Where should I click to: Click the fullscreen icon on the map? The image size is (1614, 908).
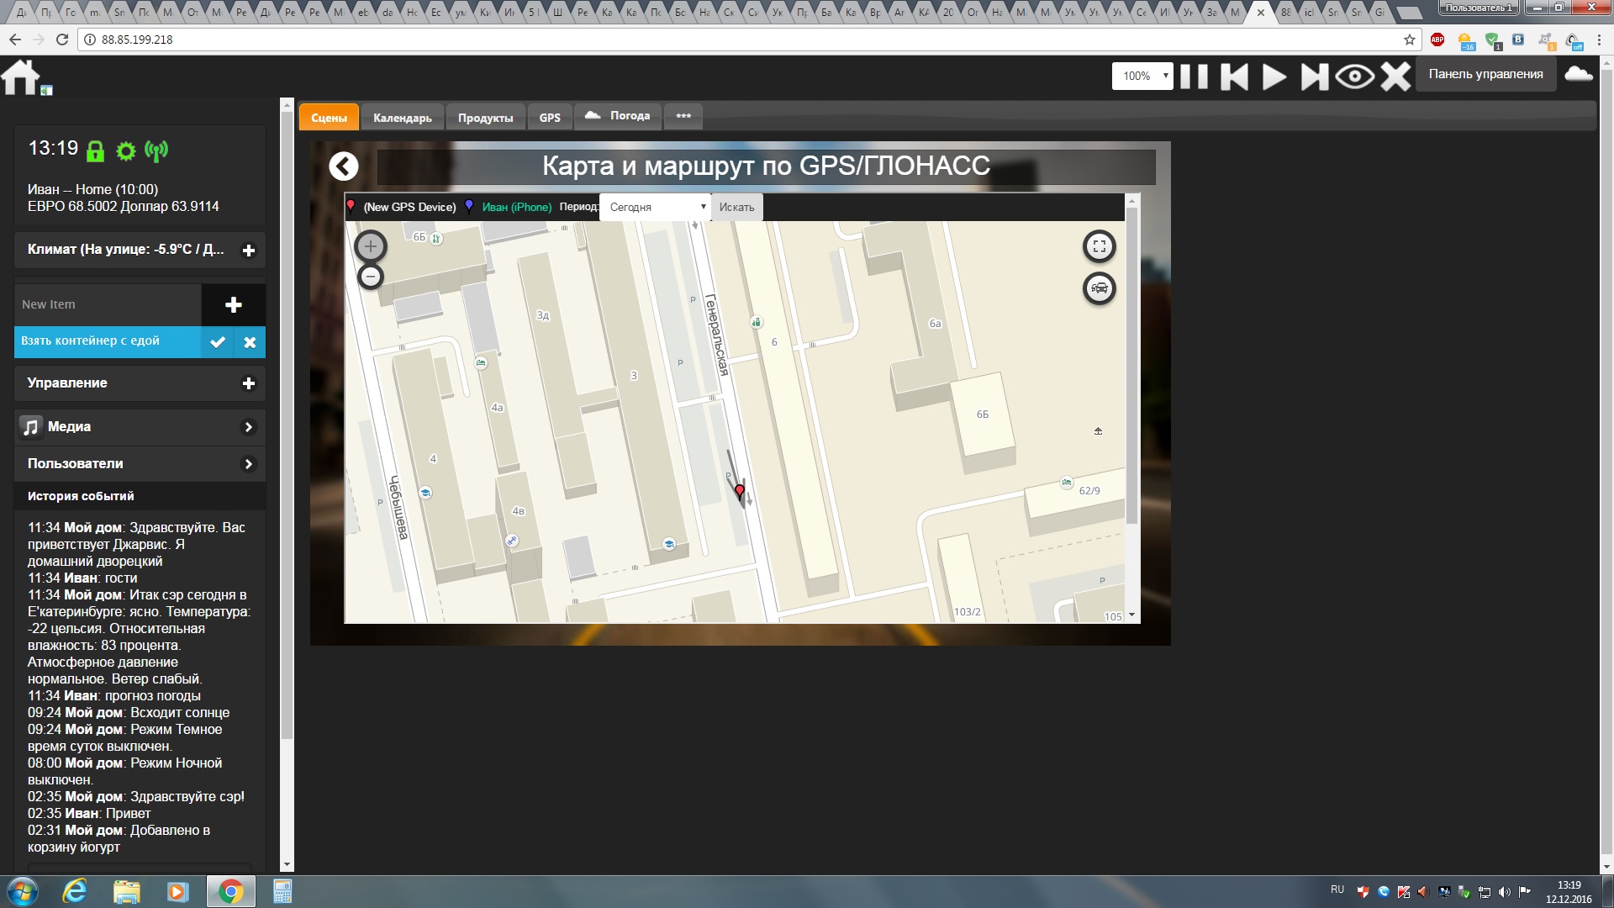1099,246
